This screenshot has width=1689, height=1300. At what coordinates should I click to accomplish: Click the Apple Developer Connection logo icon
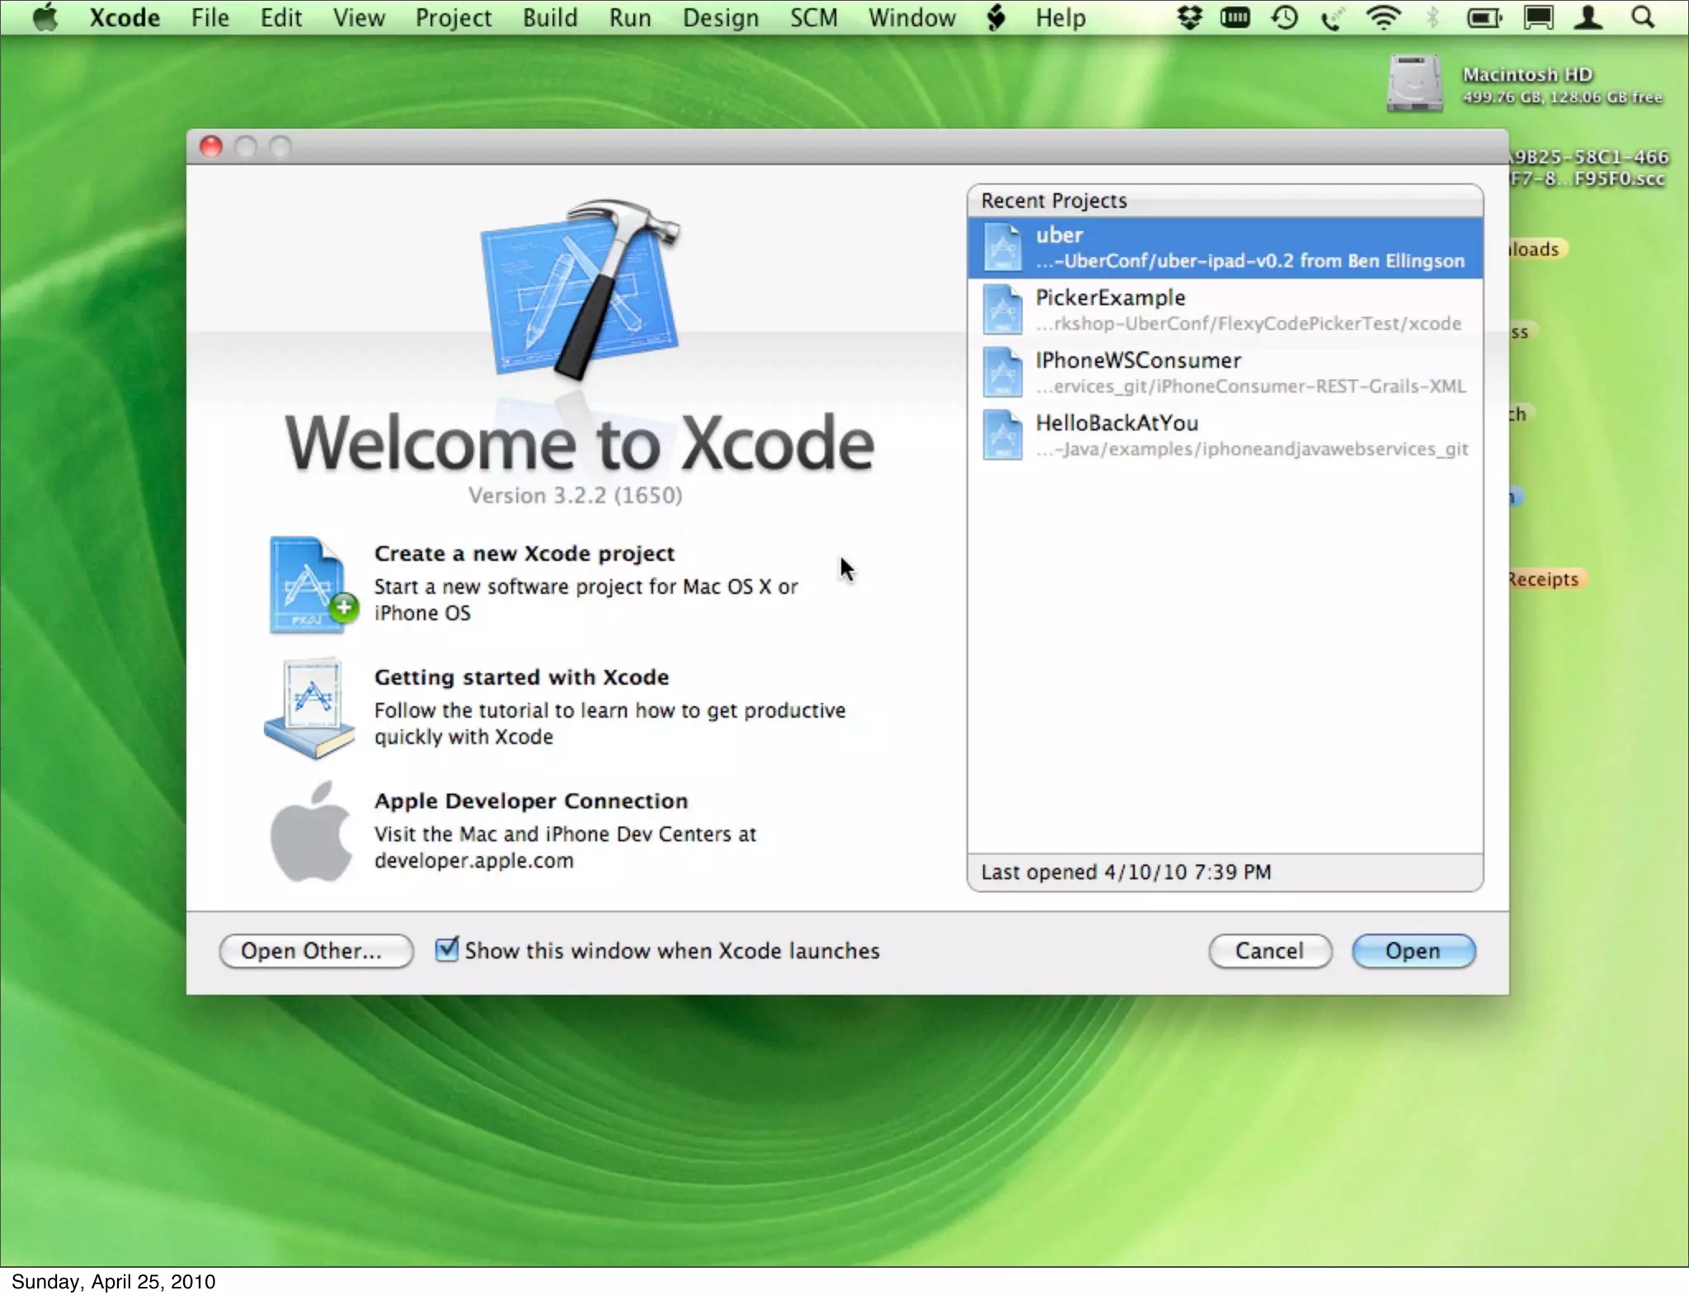pos(311,831)
